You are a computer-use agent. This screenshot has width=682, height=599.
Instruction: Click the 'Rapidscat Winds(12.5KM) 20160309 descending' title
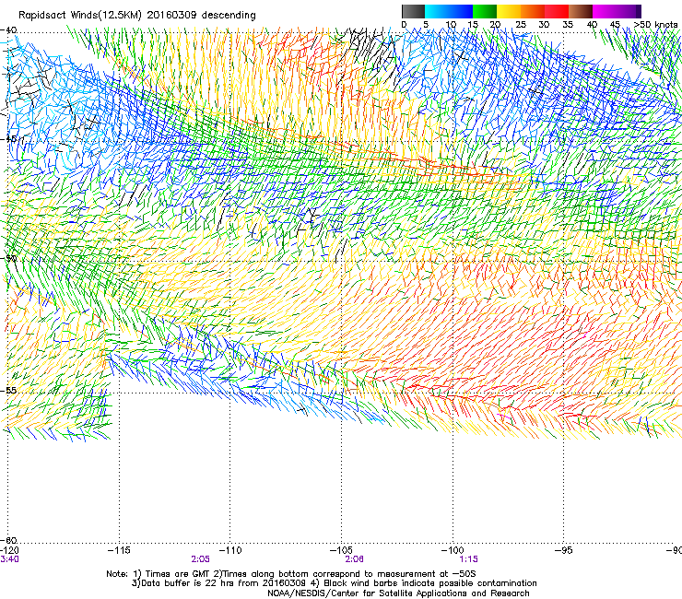[x=137, y=15]
